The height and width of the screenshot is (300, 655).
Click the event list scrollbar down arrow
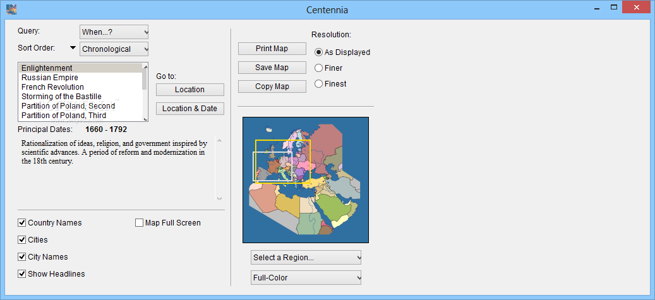145,119
